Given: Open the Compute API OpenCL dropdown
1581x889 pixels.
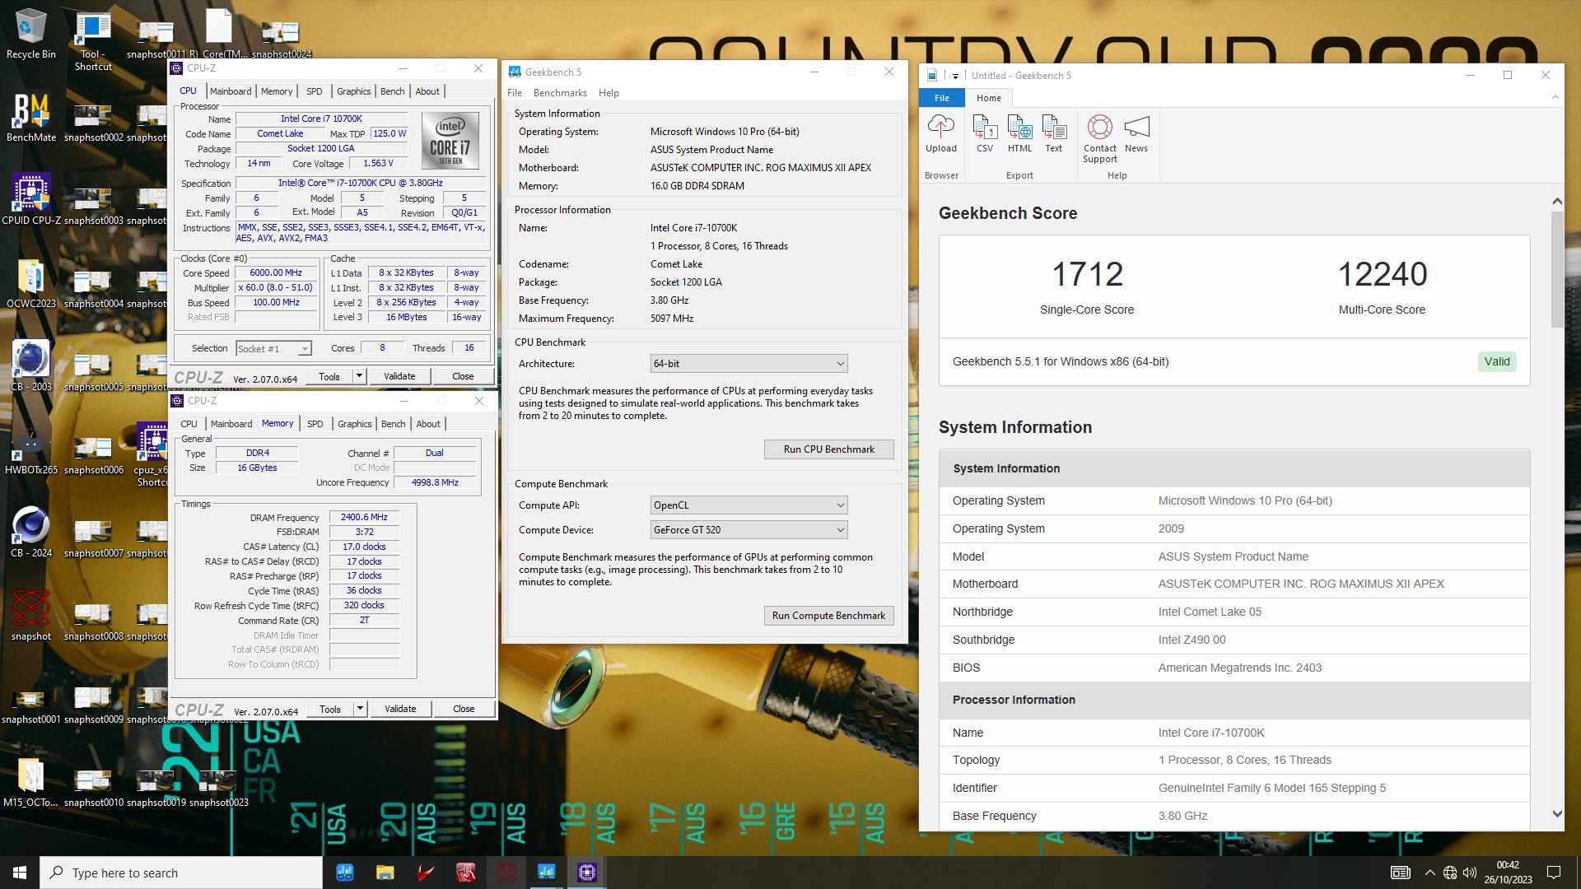Looking at the screenshot, I should [x=749, y=505].
